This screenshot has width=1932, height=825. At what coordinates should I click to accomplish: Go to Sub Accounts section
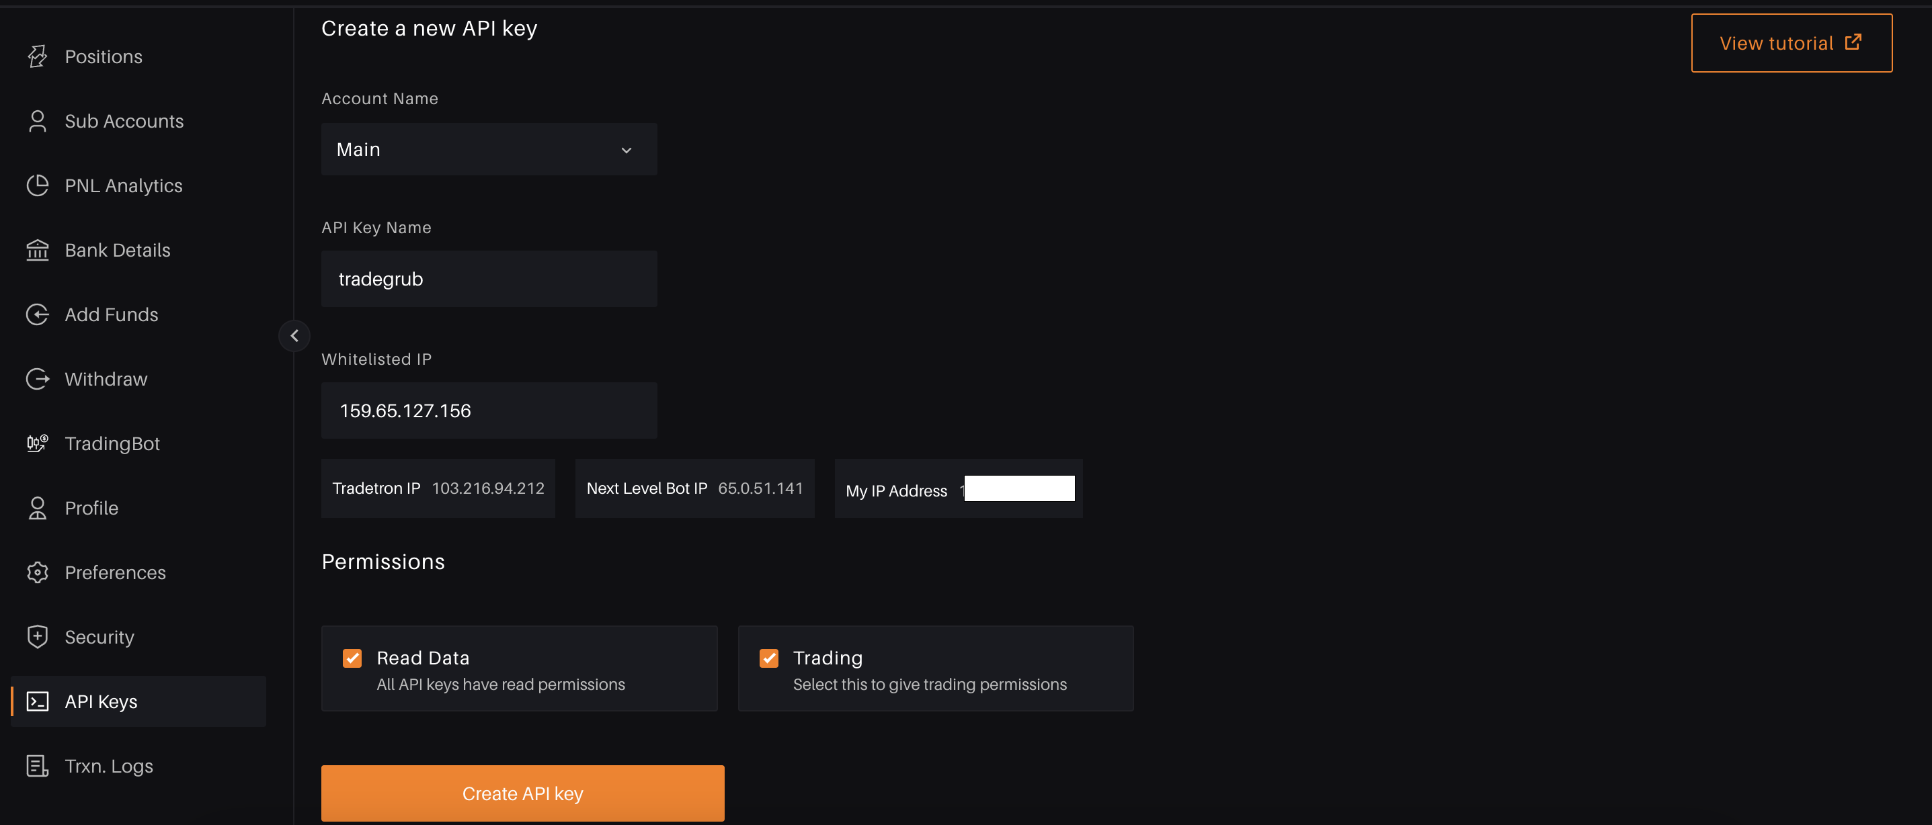[124, 121]
